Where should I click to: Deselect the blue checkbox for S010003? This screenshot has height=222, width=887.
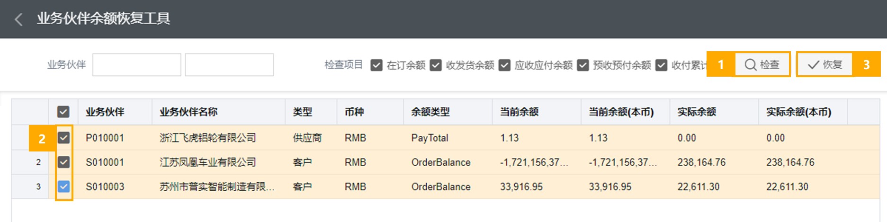[x=63, y=186]
